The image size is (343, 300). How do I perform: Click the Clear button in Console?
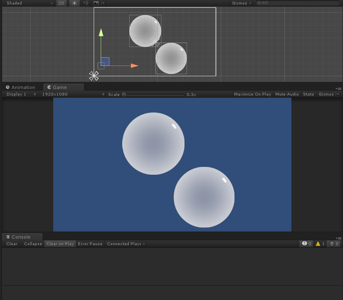[12, 244]
